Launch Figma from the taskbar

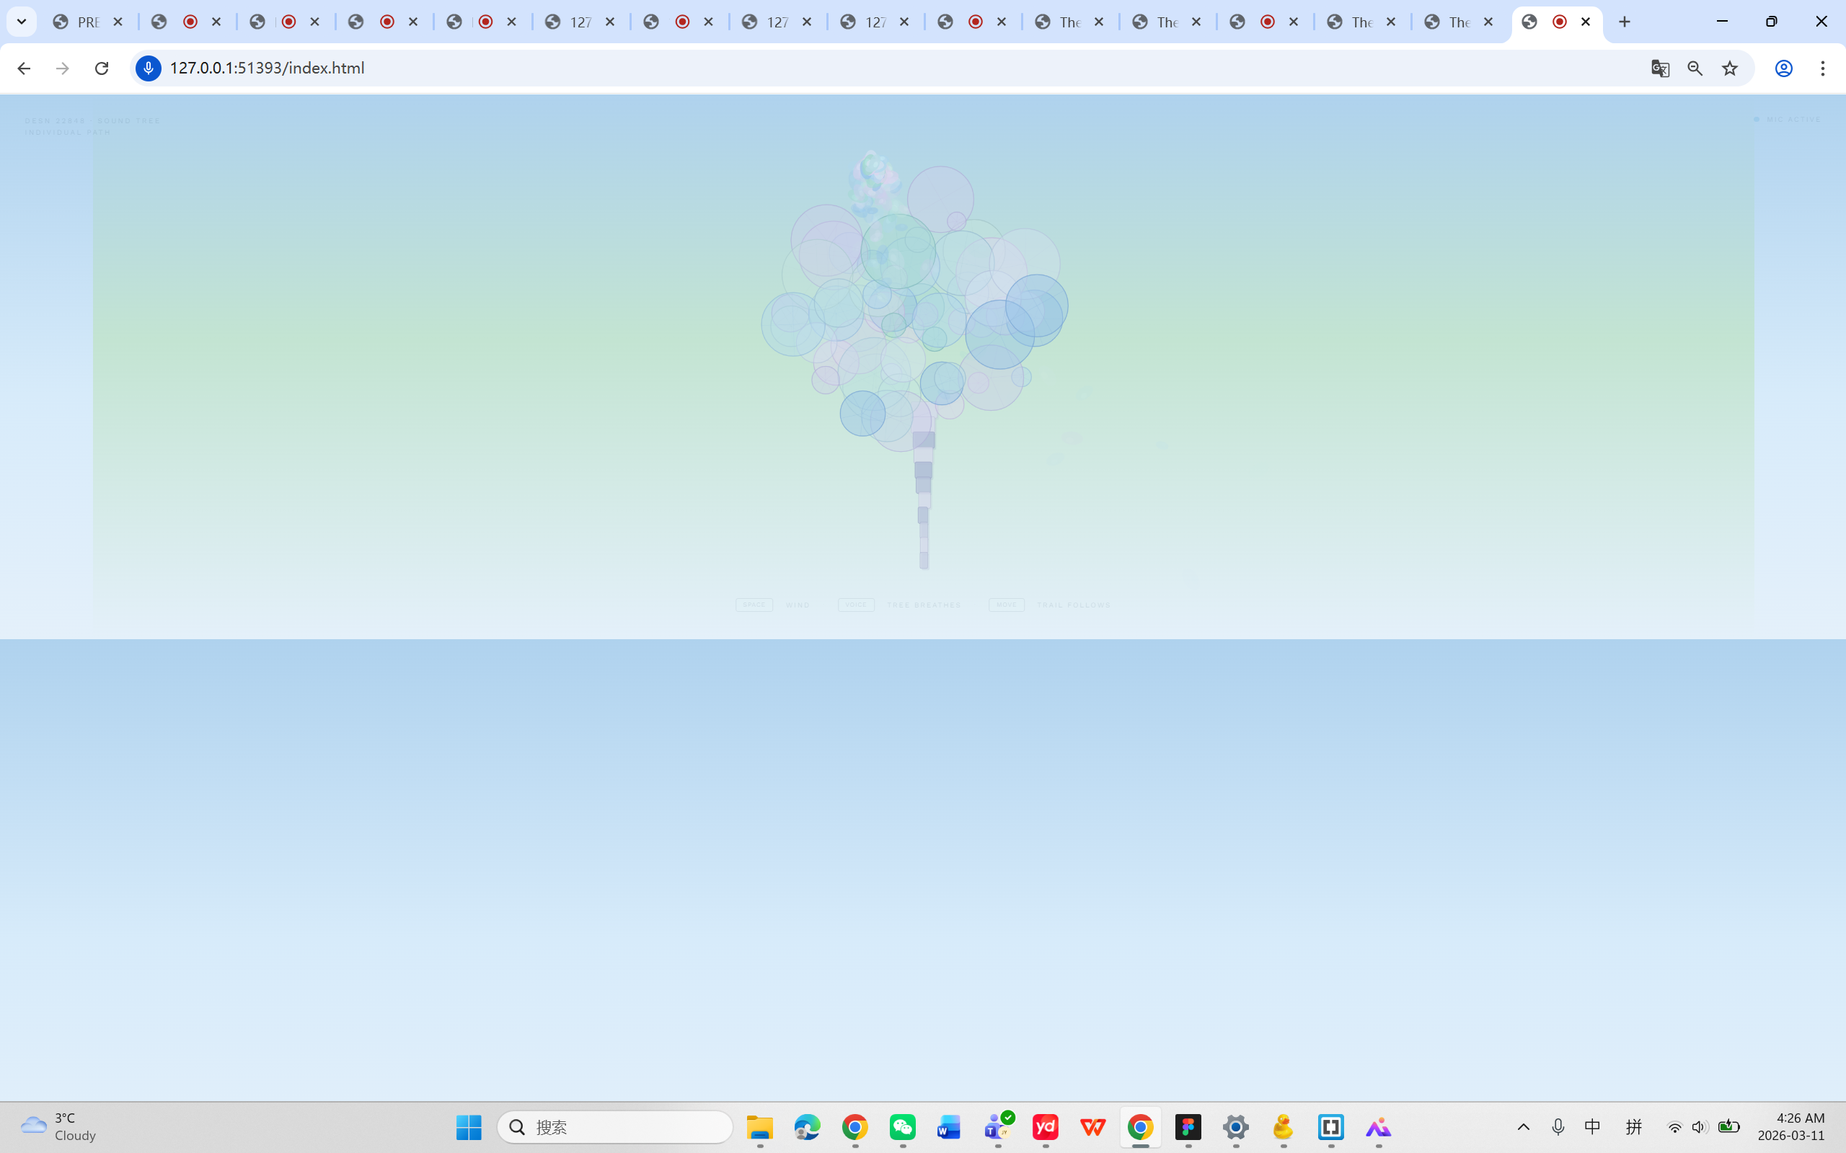coord(1188,1127)
